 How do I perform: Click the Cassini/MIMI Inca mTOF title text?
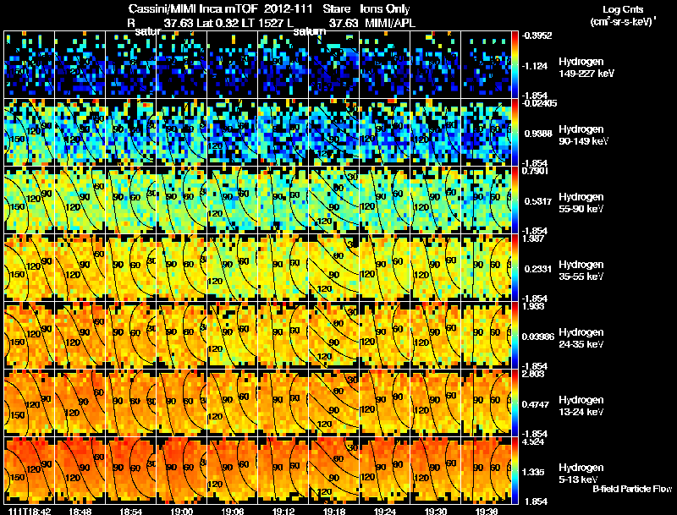pos(193,9)
